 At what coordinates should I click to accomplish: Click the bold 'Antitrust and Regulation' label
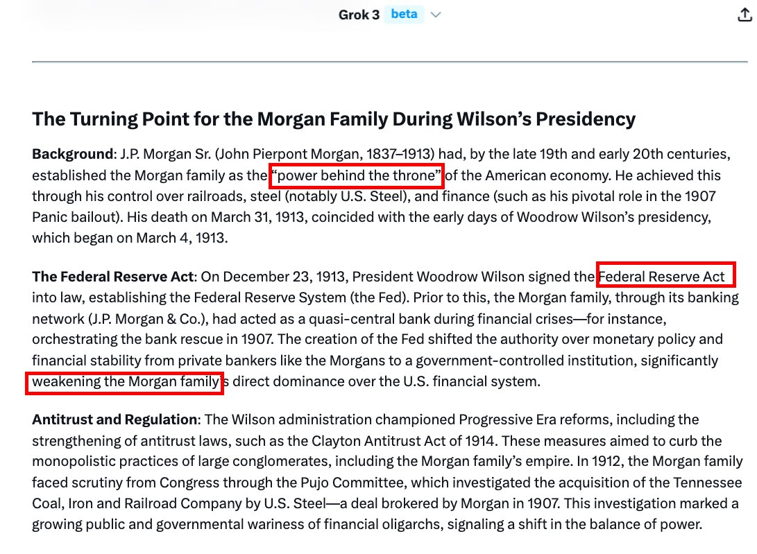tap(114, 419)
